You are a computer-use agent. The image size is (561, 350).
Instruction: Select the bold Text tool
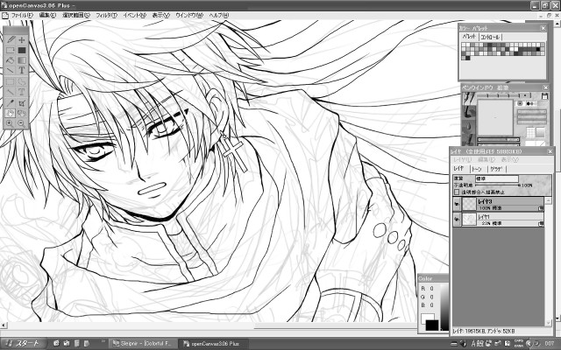(x=22, y=70)
